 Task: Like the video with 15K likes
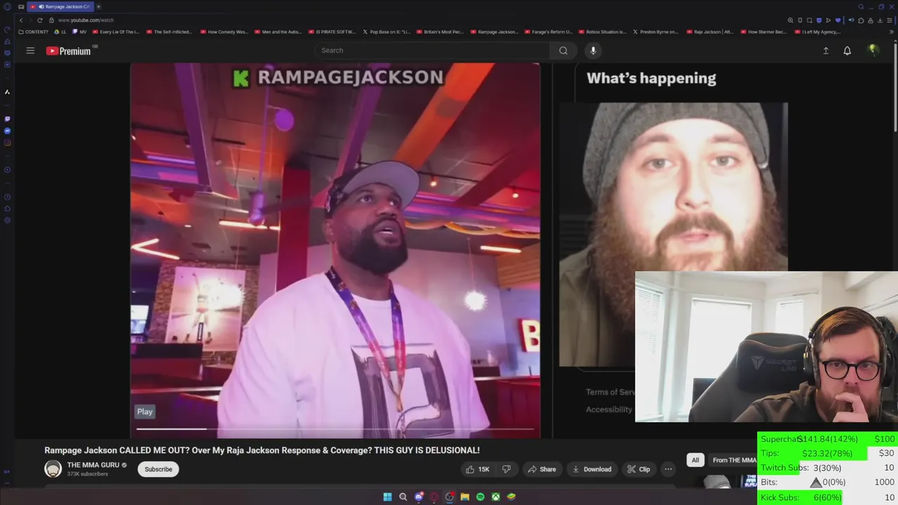[x=477, y=469]
